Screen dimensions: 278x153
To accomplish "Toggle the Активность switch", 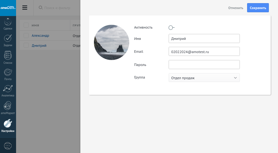I will (171, 28).
